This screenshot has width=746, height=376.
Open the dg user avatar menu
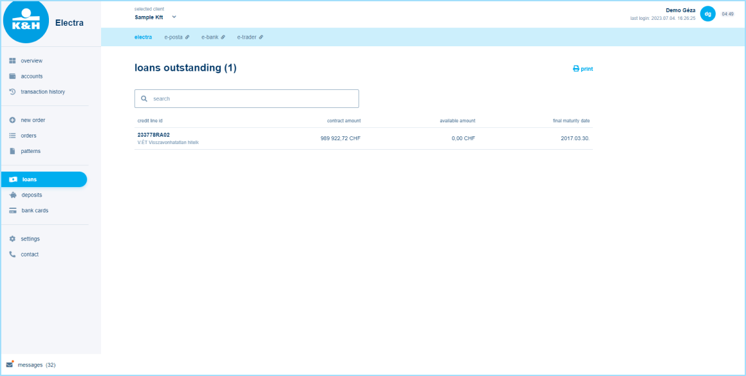point(708,13)
